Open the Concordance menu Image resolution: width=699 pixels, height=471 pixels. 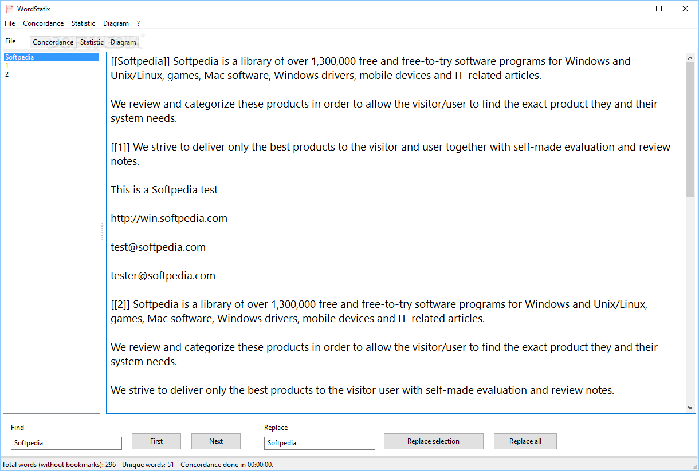(44, 23)
